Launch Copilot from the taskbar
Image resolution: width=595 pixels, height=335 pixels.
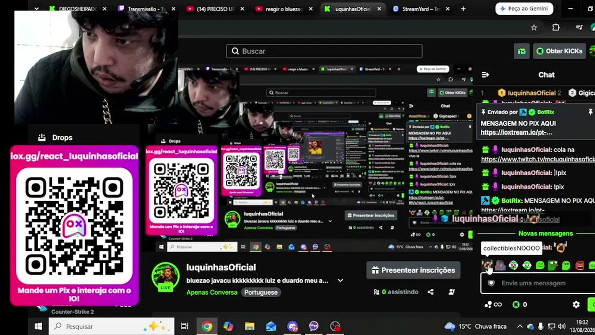228,327
